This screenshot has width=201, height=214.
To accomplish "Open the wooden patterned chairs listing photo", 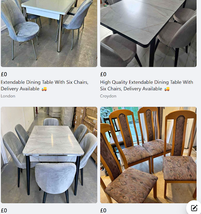I will (x=148, y=155).
